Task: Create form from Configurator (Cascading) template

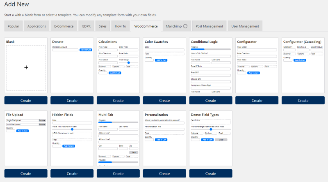Action: (303, 100)
